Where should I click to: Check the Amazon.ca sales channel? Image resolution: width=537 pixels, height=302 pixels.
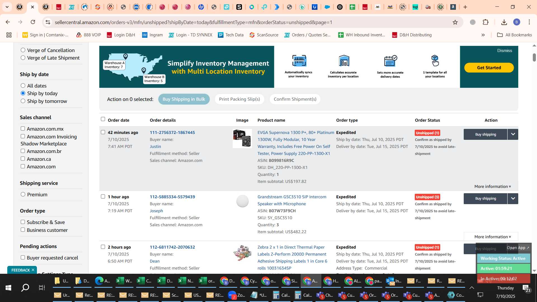(23, 159)
